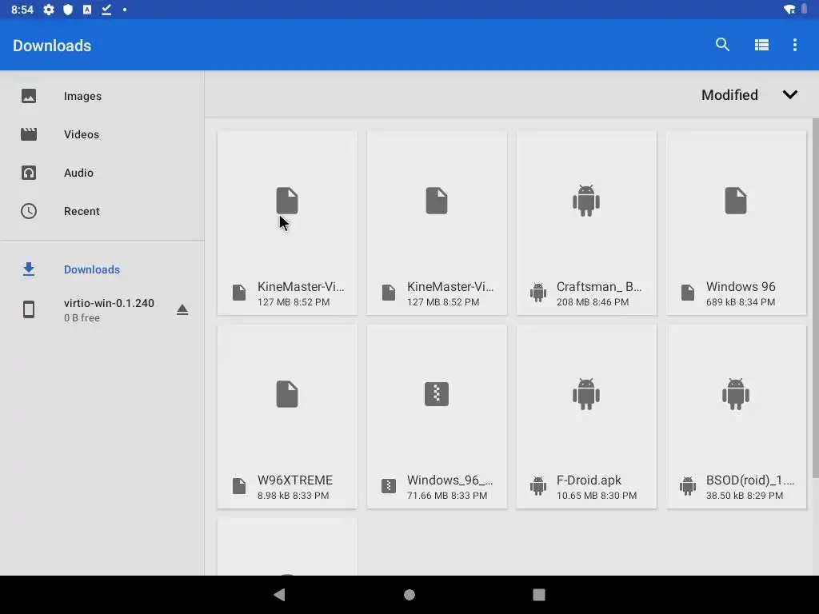Click the 208 MB 8:46 PM details
The height and width of the screenshot is (614, 819).
593,301
